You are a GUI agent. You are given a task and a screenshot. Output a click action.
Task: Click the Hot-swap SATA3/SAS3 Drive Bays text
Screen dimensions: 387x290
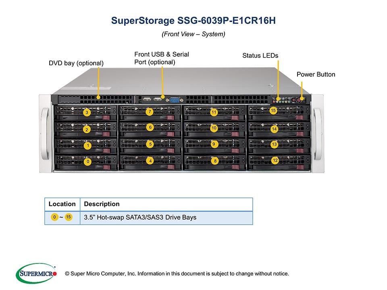point(140,217)
